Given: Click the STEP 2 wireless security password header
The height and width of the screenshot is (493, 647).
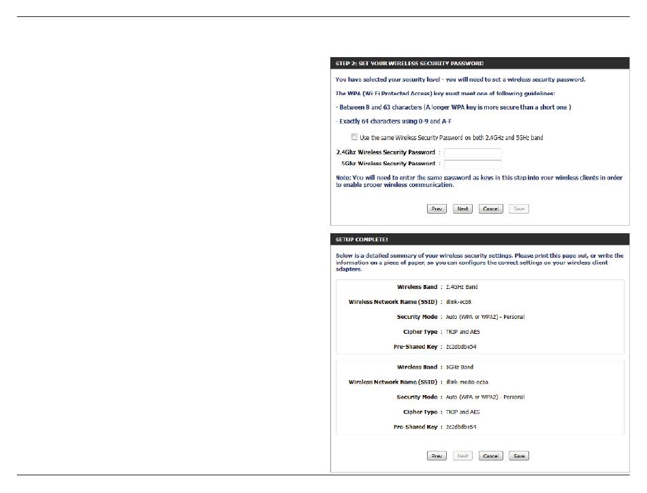Looking at the screenshot, I should click(409, 63).
